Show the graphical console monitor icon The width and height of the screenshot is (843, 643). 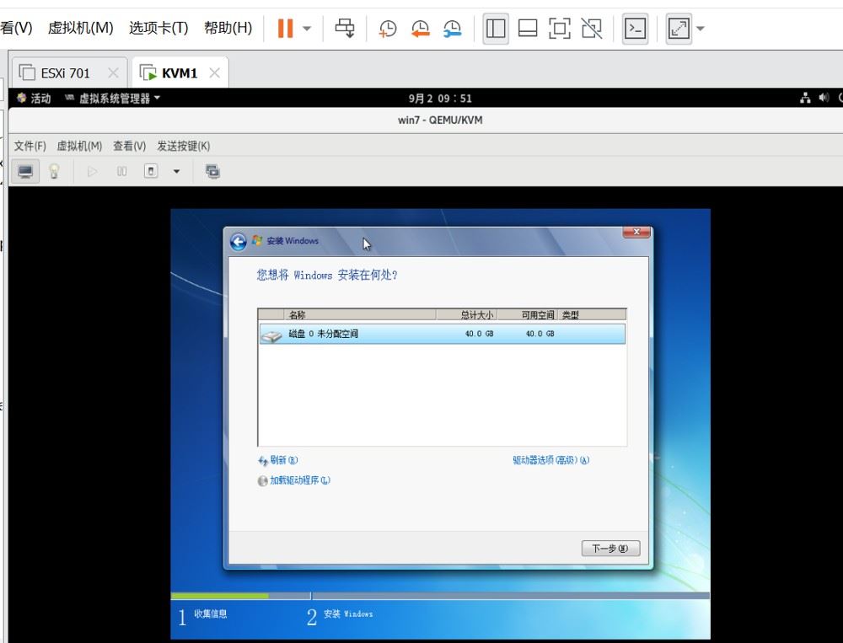click(25, 172)
